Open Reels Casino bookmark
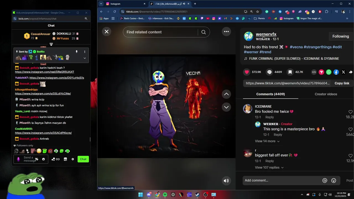 pyautogui.click(x=132, y=19)
